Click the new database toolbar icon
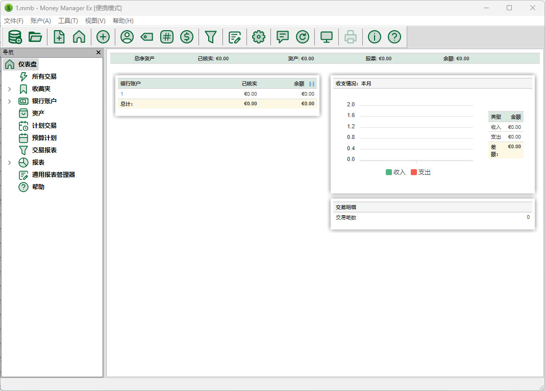This screenshot has width=545, height=391. [15, 37]
